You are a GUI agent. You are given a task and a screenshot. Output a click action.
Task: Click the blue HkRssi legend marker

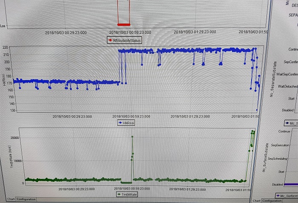pyautogui.click(x=120, y=122)
